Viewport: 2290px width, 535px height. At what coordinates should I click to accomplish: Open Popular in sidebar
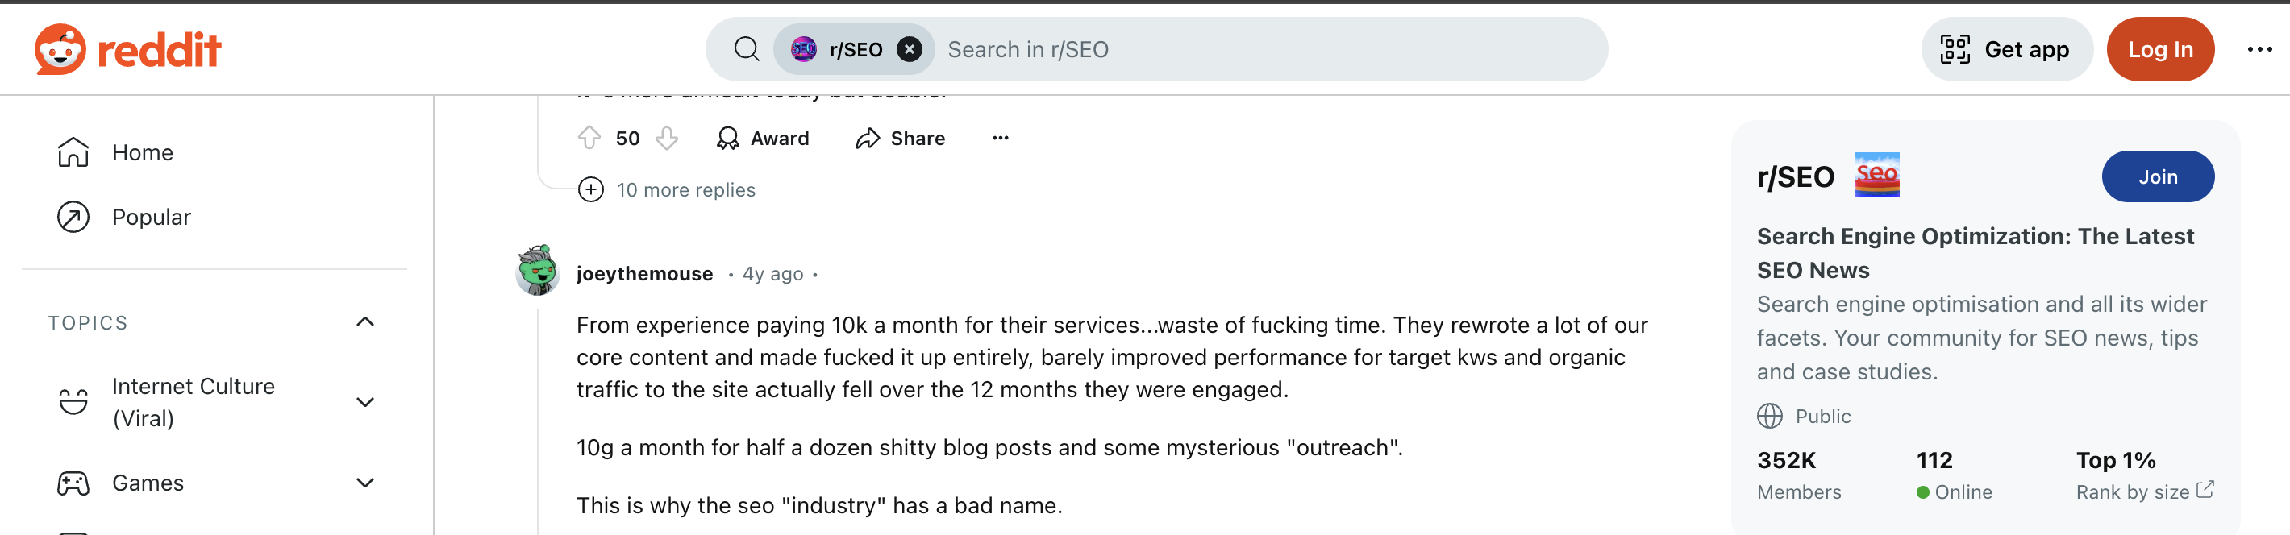click(151, 218)
